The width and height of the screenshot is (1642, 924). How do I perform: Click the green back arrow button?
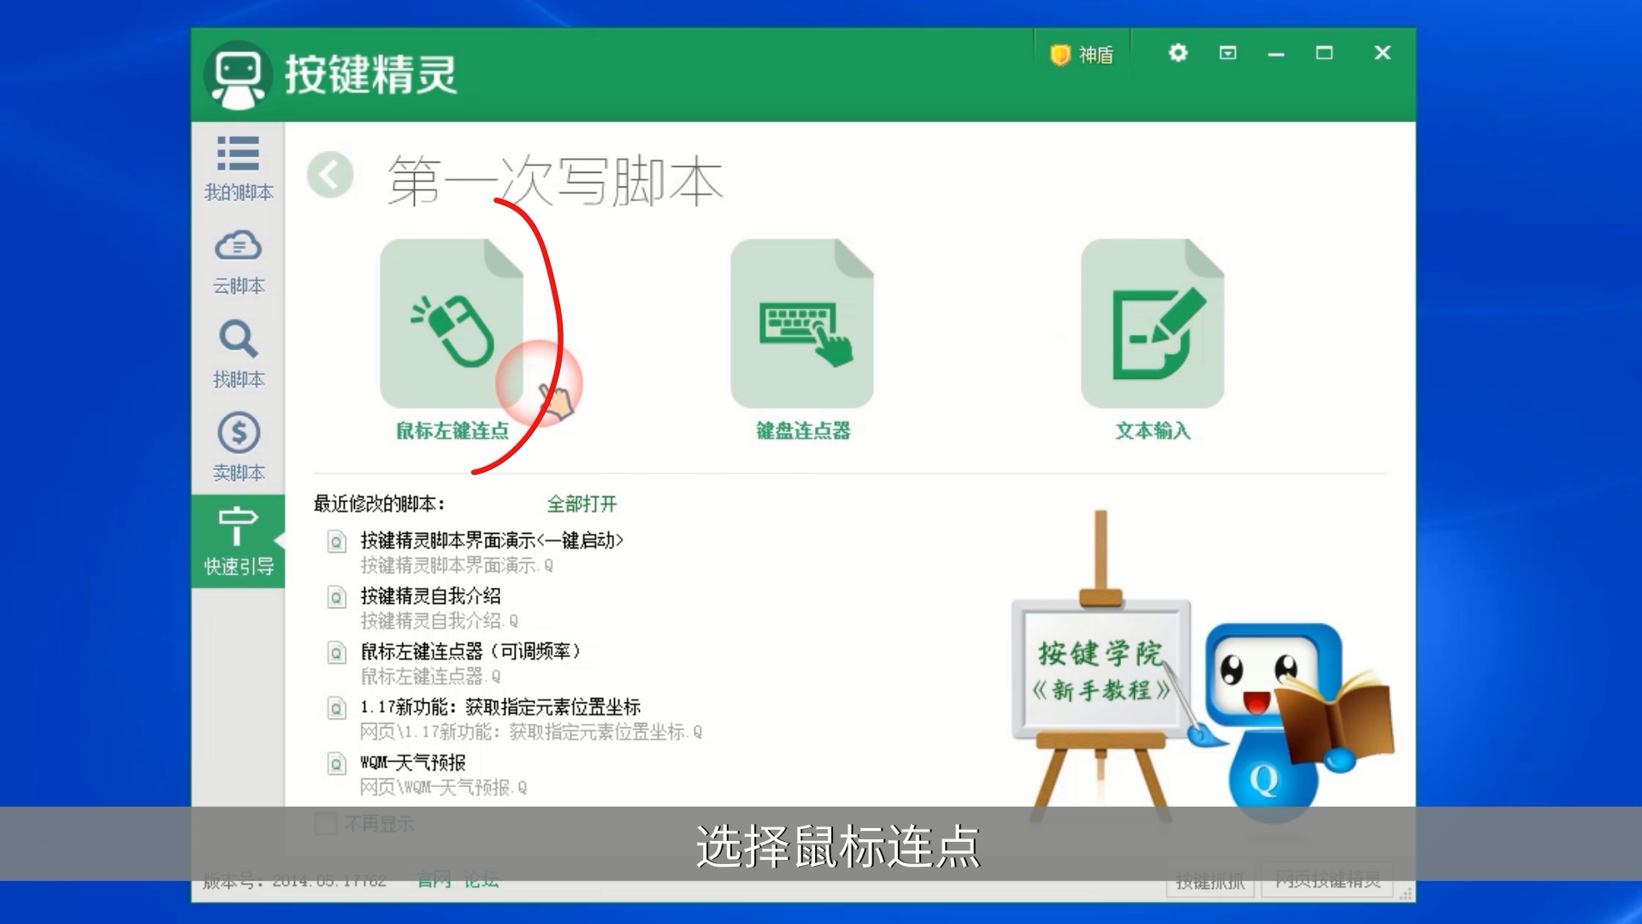click(x=330, y=175)
